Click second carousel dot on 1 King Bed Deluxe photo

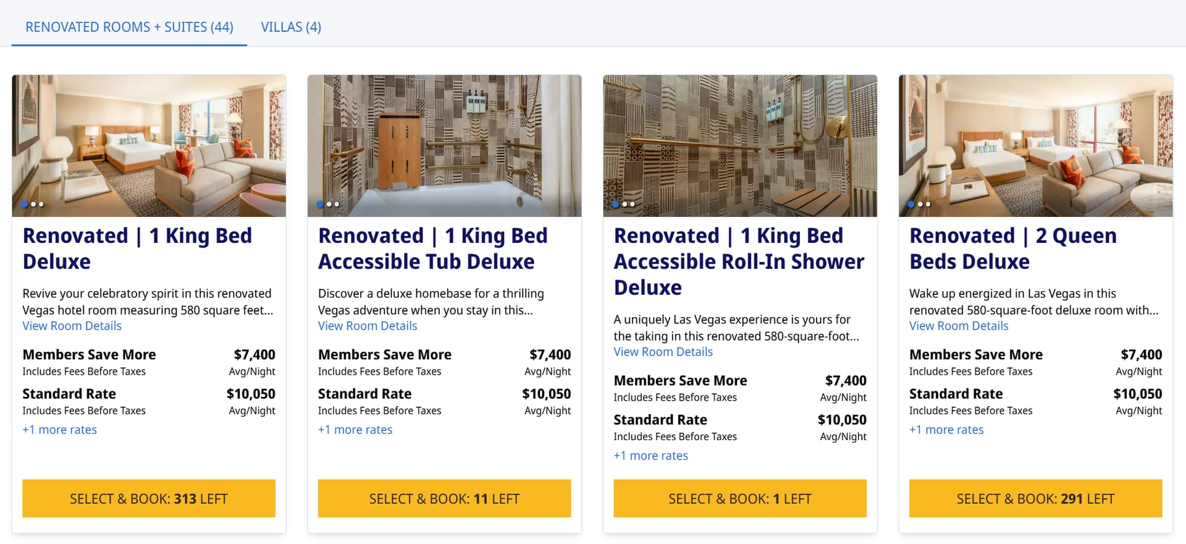click(33, 204)
